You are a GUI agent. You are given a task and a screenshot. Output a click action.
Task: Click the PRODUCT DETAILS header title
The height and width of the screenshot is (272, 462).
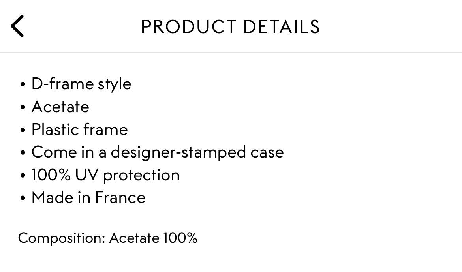(230, 27)
